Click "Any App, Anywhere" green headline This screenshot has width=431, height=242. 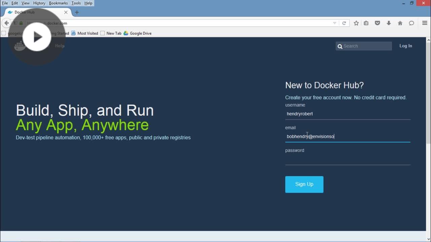point(82,125)
